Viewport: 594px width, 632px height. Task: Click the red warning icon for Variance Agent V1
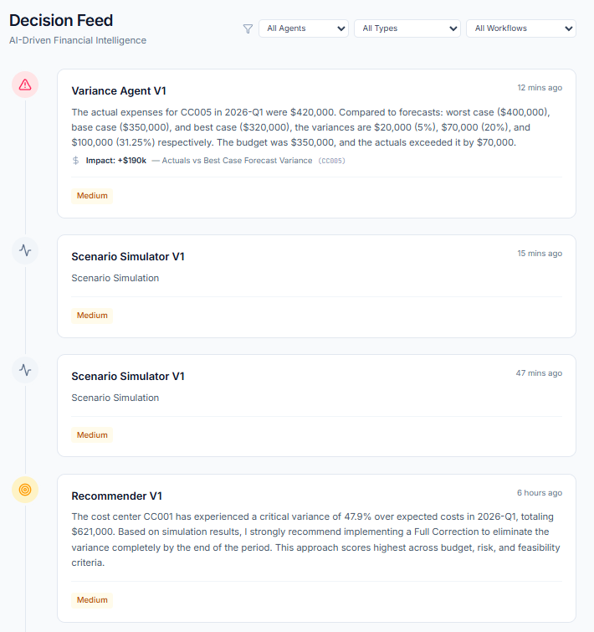(25, 85)
